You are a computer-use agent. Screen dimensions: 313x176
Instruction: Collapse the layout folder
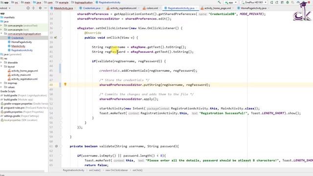pos(1,66)
